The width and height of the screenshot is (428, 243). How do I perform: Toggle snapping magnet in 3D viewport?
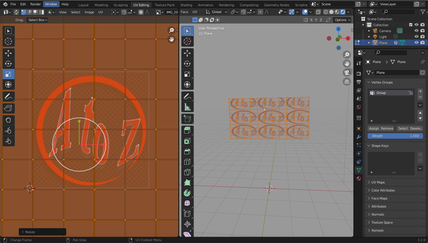[x=243, y=12]
